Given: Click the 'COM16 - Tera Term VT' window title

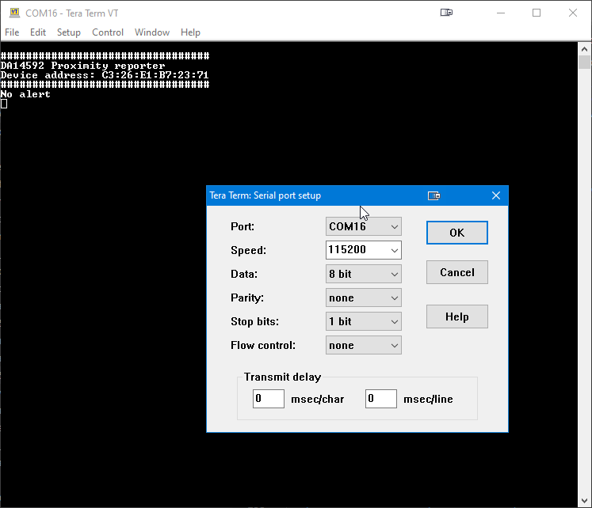Looking at the screenshot, I should pyautogui.click(x=72, y=13).
